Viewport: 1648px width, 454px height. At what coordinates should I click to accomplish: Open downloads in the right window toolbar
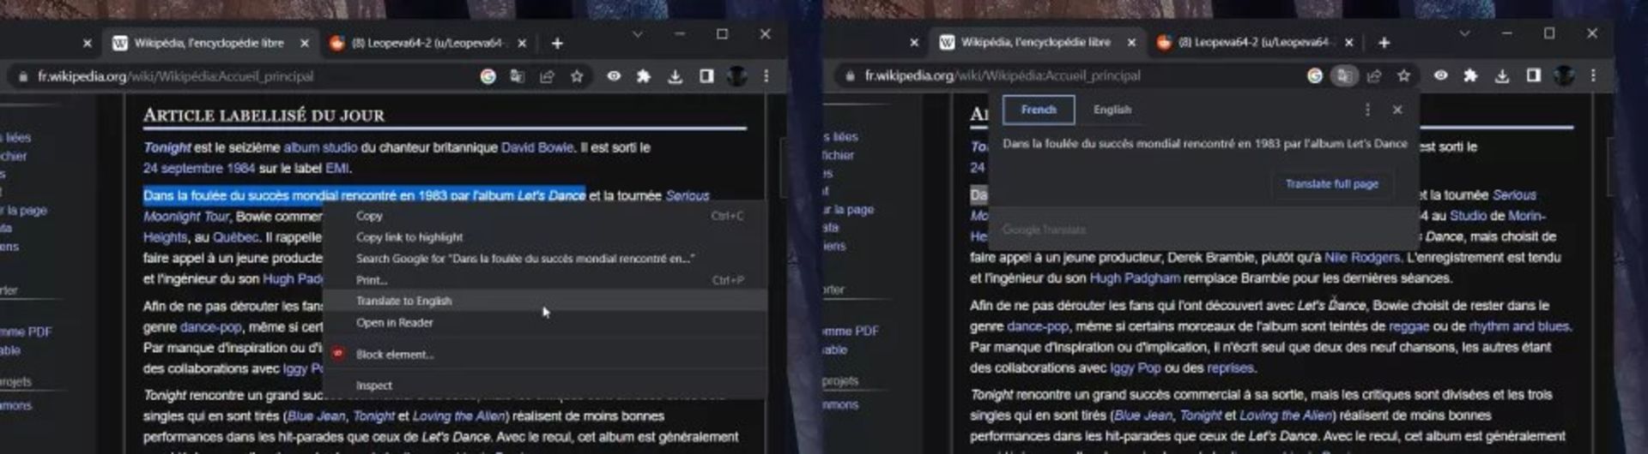(1502, 75)
